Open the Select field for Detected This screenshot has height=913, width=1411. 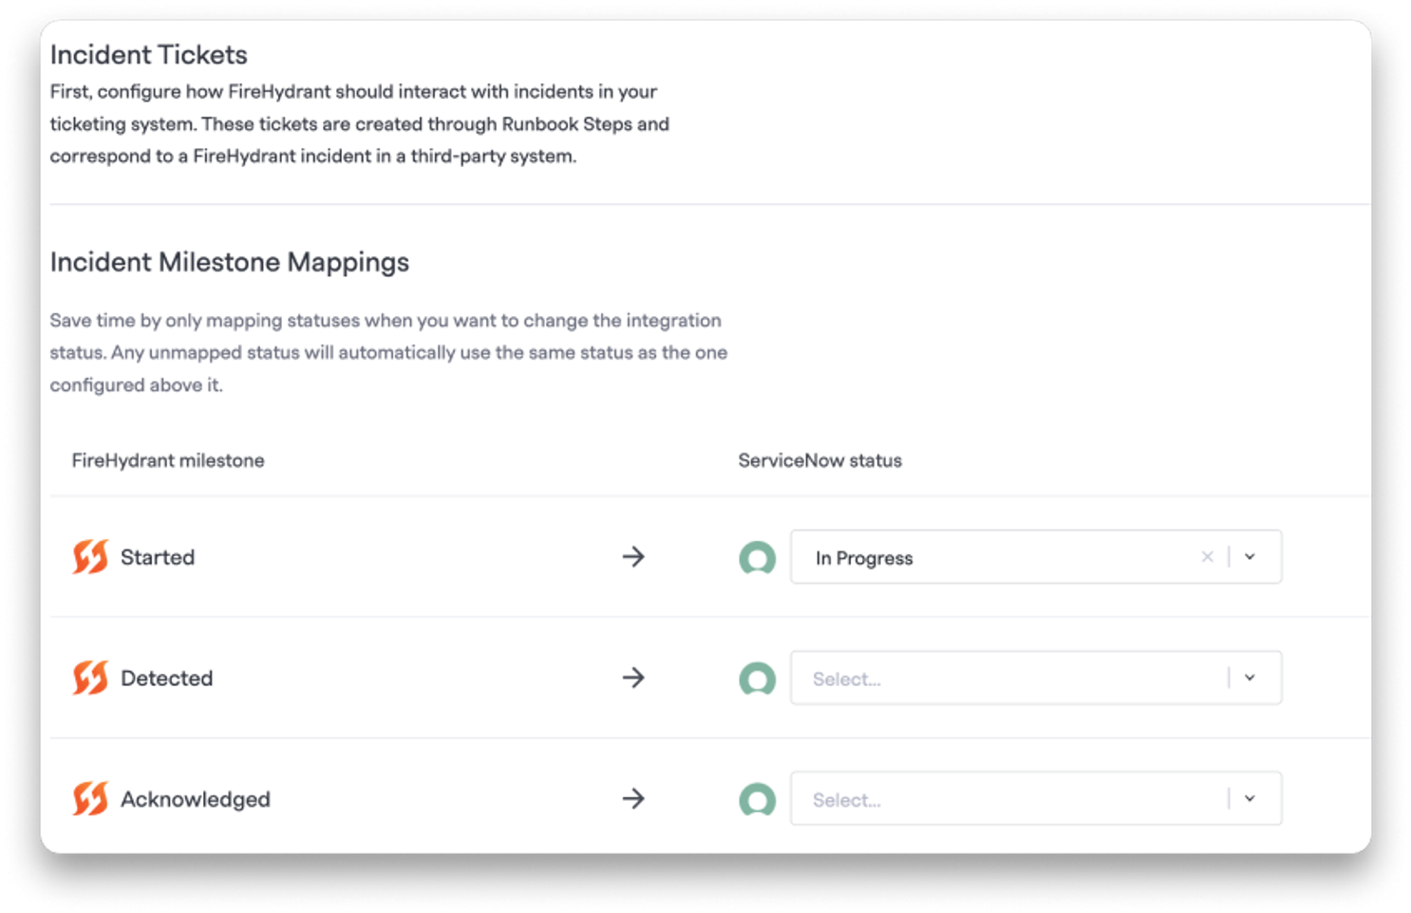(1036, 678)
